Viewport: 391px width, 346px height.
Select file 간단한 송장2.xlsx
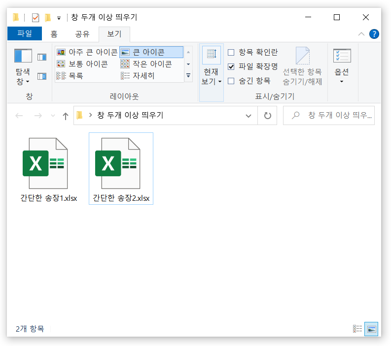click(x=121, y=169)
